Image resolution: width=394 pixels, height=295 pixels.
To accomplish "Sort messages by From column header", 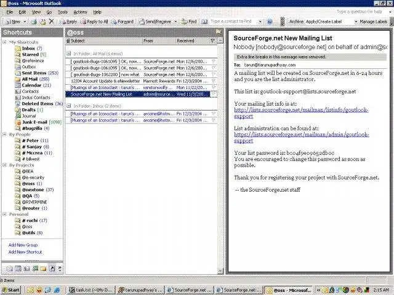I will tap(159, 41).
